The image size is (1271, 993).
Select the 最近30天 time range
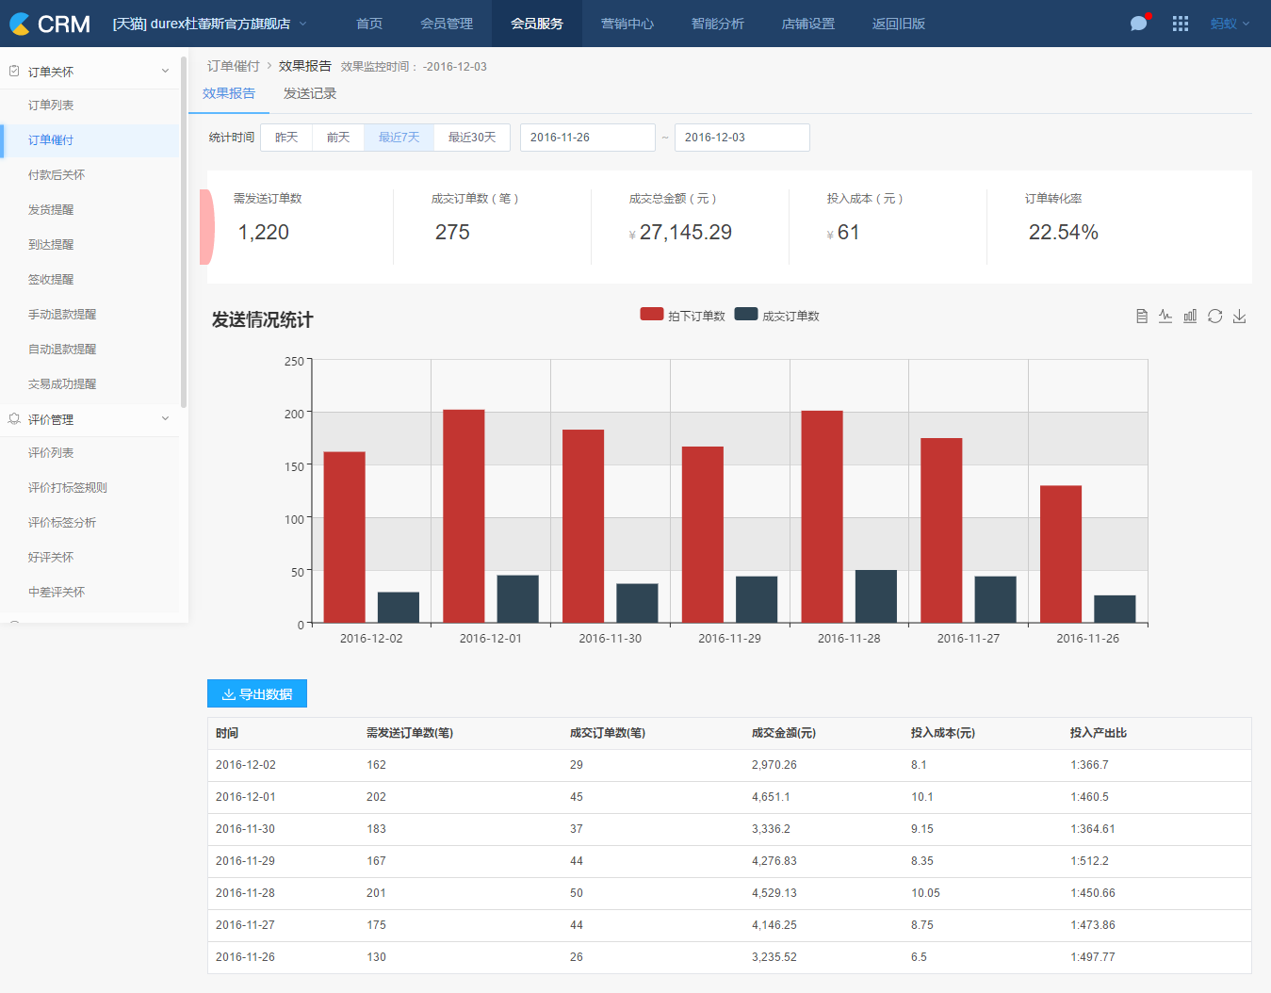point(471,138)
